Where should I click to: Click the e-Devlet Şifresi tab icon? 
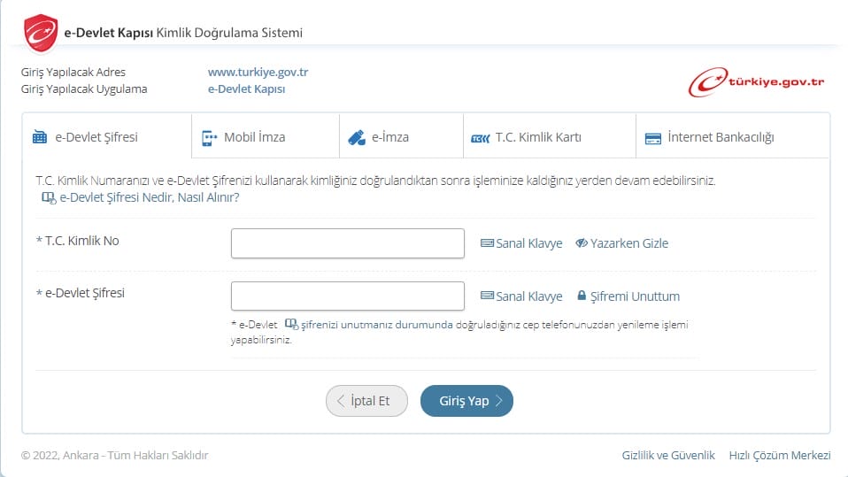coord(40,137)
